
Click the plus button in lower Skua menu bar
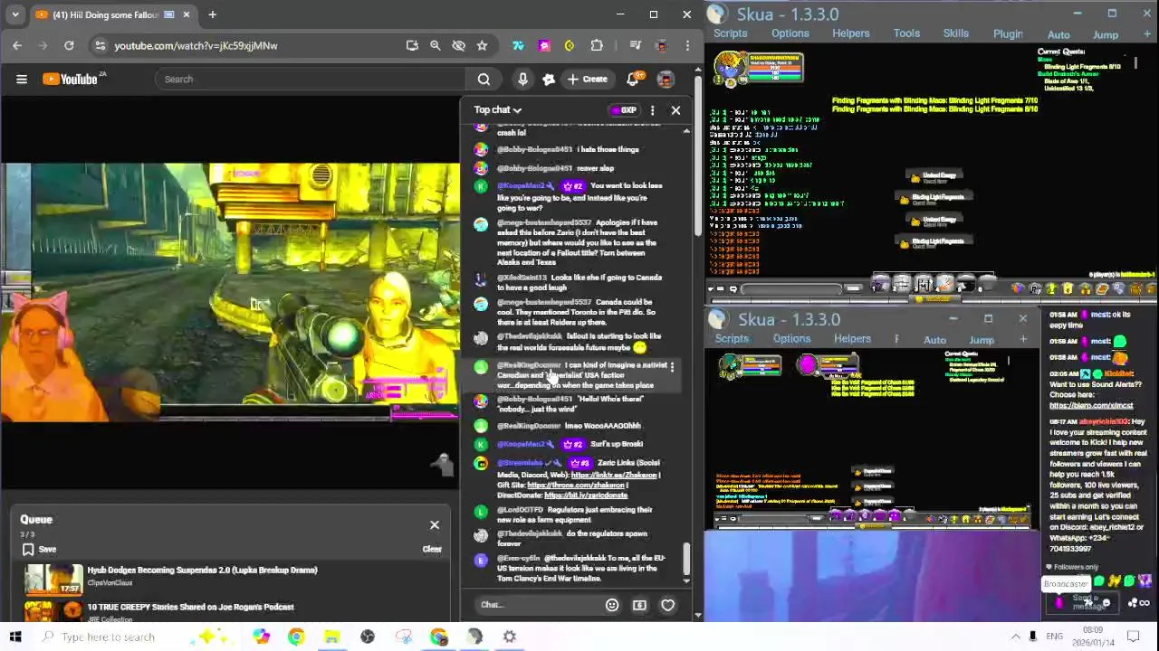click(x=1023, y=340)
